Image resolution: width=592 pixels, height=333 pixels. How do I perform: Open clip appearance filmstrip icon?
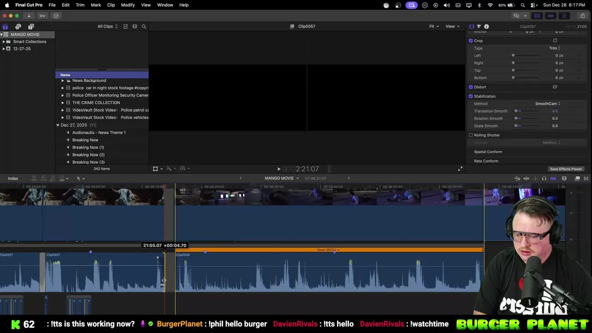pos(564,179)
